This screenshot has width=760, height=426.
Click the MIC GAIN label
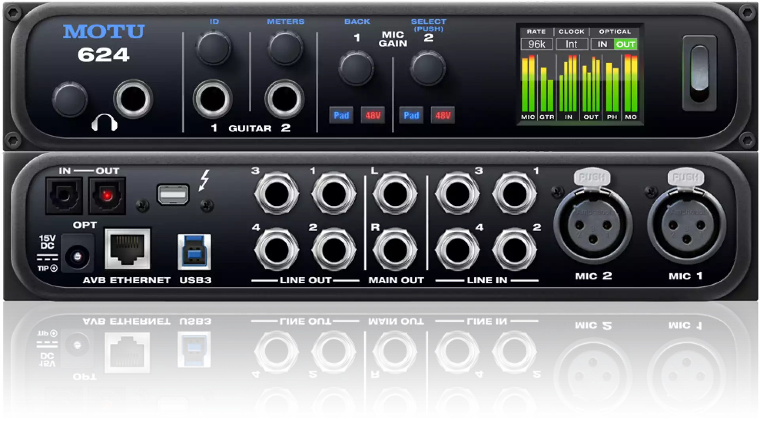(393, 39)
